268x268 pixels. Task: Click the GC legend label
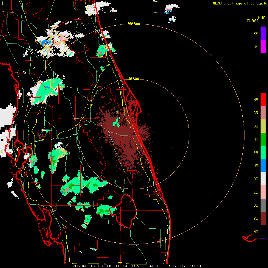255,205
